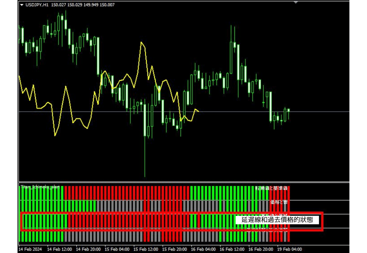Click the 15 Feb 12:00 time axis label
The image size is (367, 253).
tap(146, 249)
